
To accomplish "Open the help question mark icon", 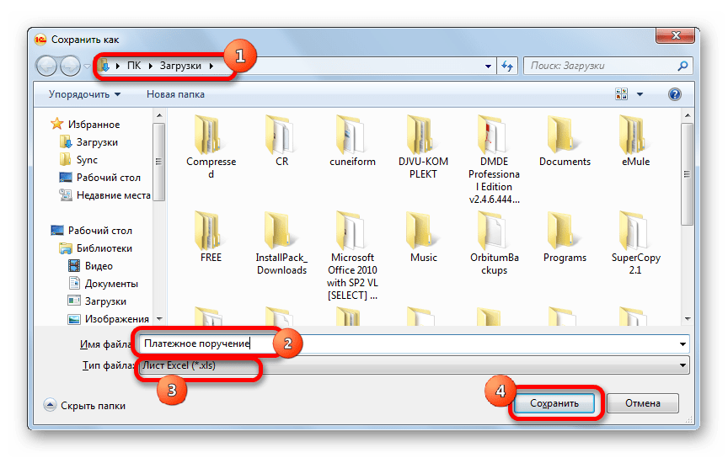I will pos(674,94).
